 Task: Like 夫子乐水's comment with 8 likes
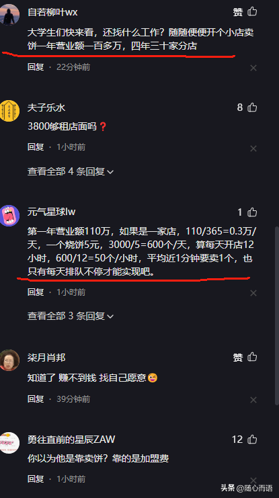pyautogui.click(x=252, y=108)
